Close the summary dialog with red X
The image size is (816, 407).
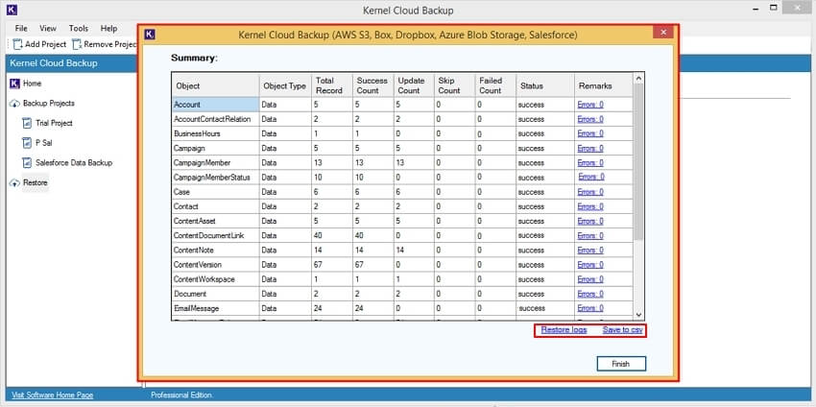[663, 33]
